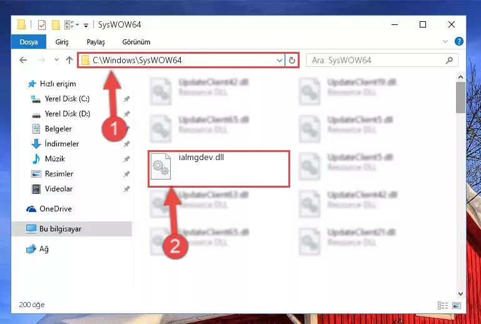Close the SysWOW64 window
This screenshot has height=324, width=481.
tap(451, 24)
